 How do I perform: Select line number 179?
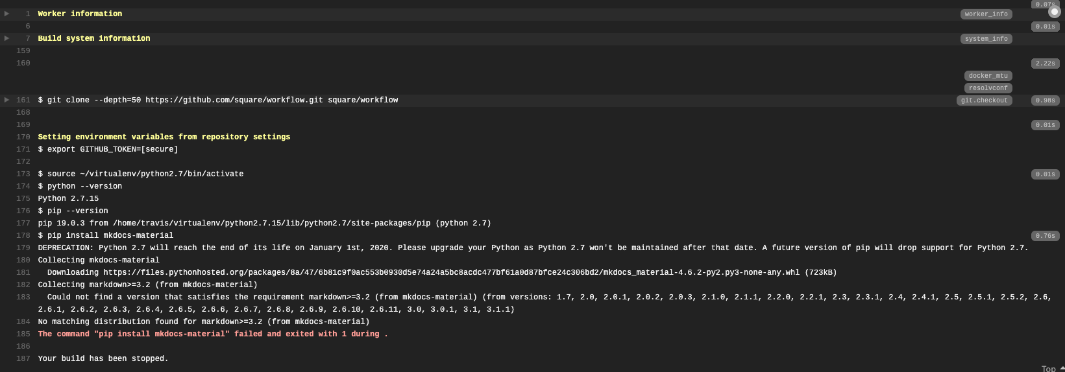23,248
